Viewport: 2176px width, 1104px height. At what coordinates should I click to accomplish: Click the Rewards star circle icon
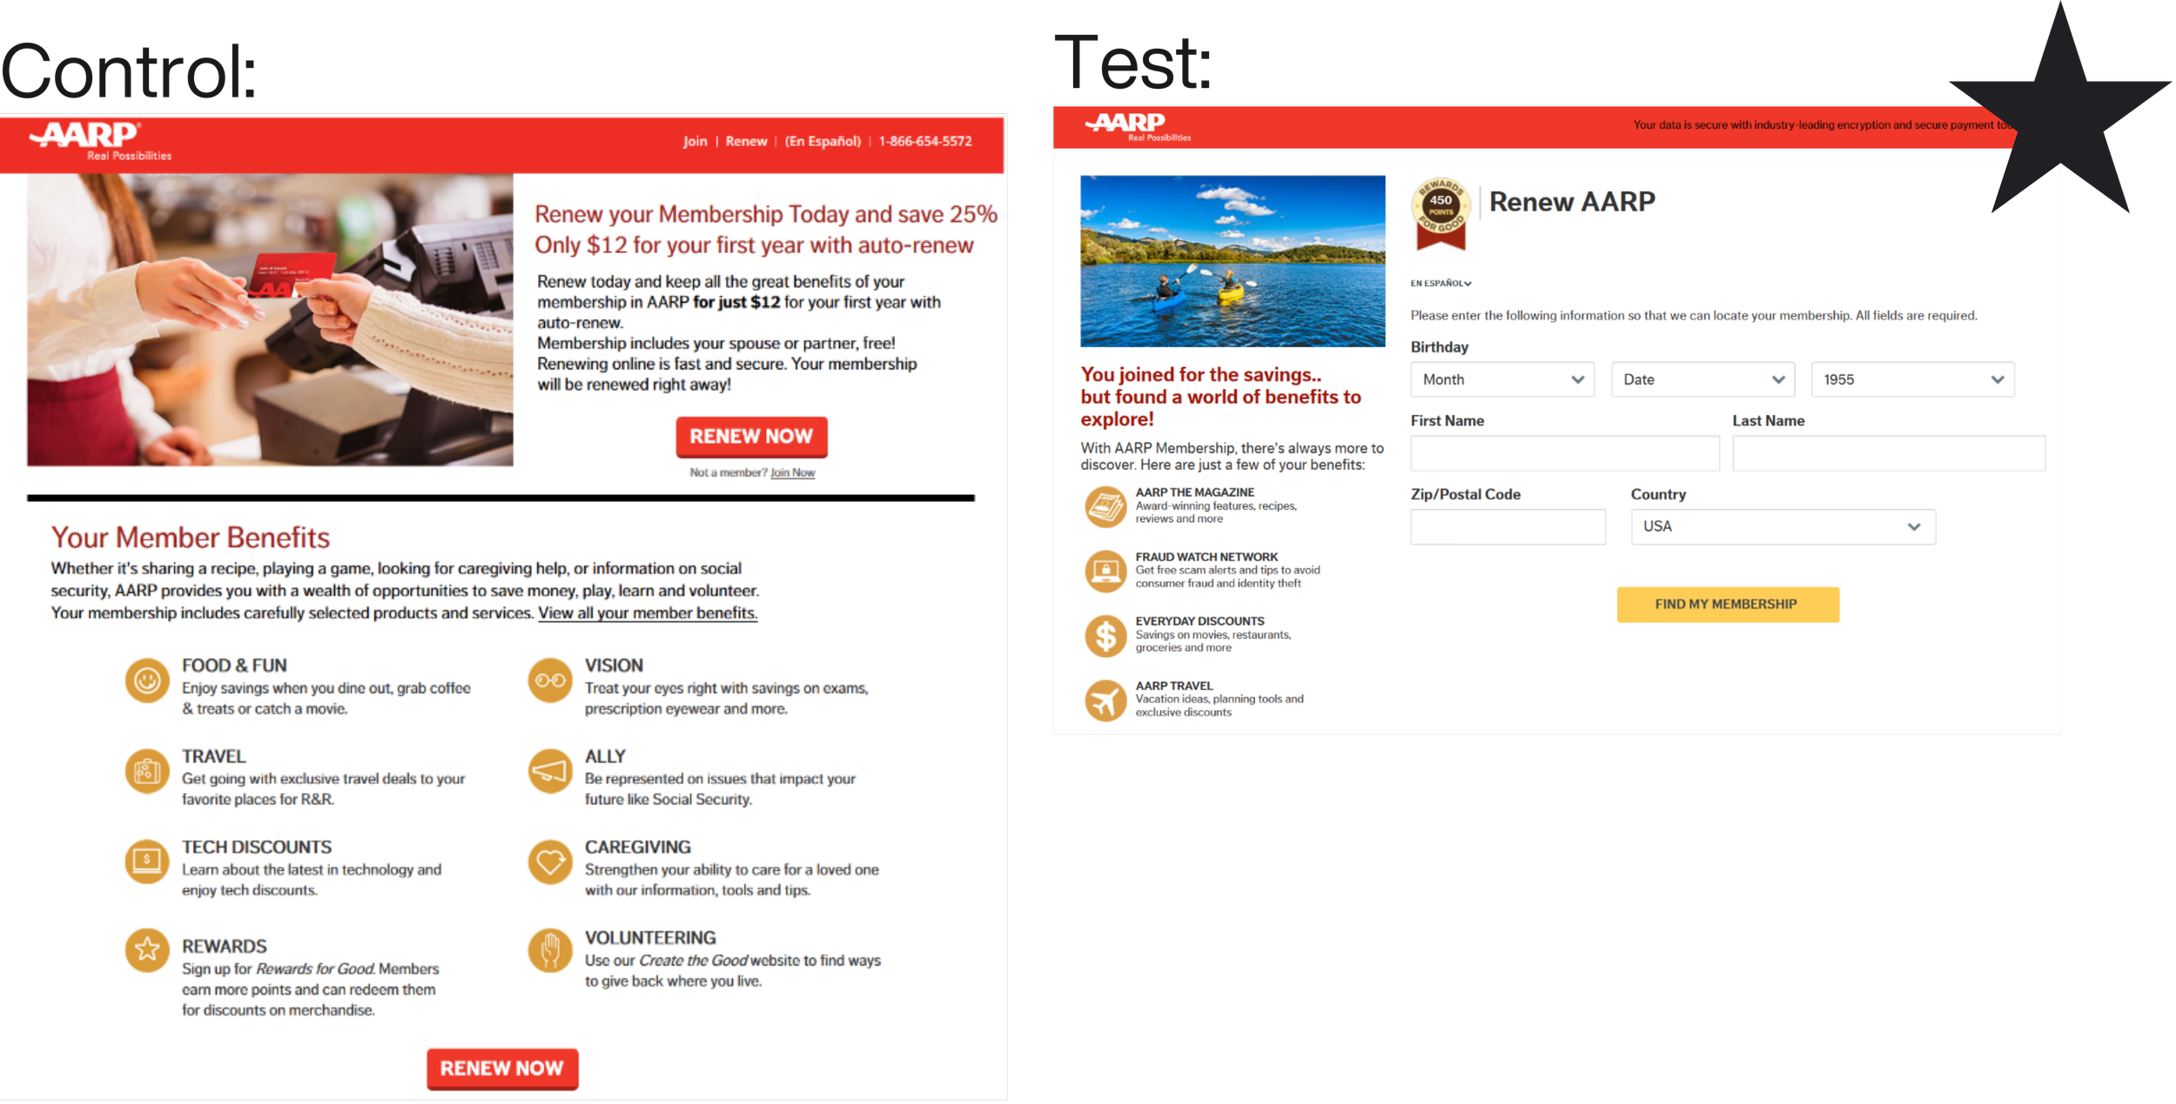tap(147, 949)
